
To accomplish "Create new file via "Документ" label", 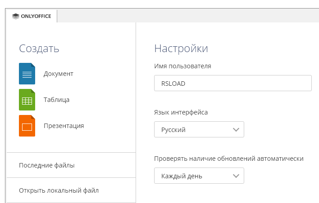I will pos(58,74).
